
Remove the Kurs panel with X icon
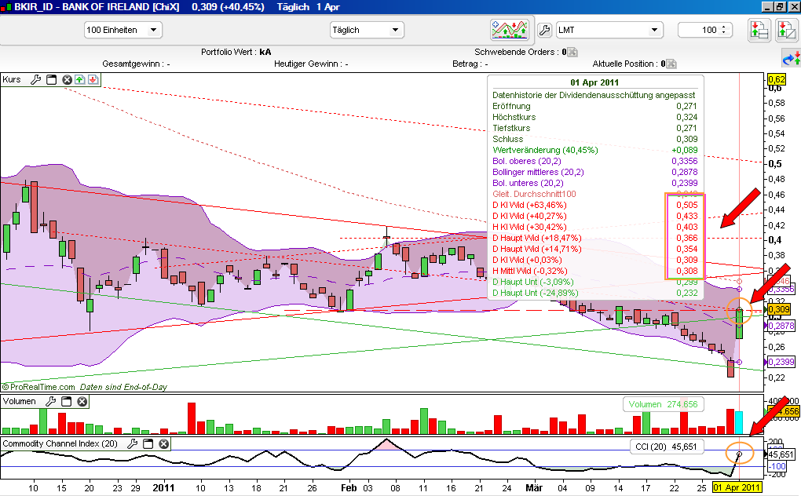[x=67, y=79]
